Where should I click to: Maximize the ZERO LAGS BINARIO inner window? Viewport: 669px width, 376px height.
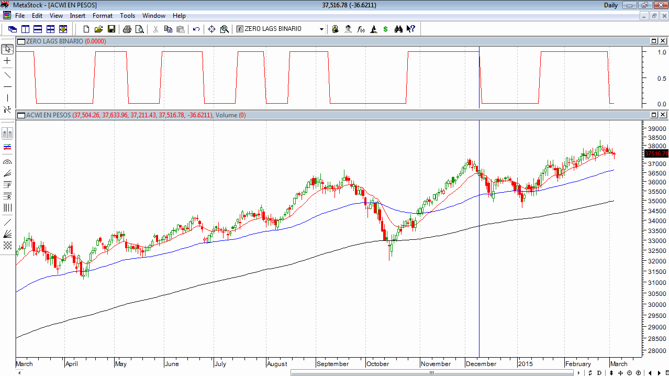[654, 41]
